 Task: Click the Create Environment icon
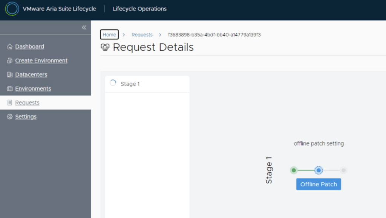point(10,61)
